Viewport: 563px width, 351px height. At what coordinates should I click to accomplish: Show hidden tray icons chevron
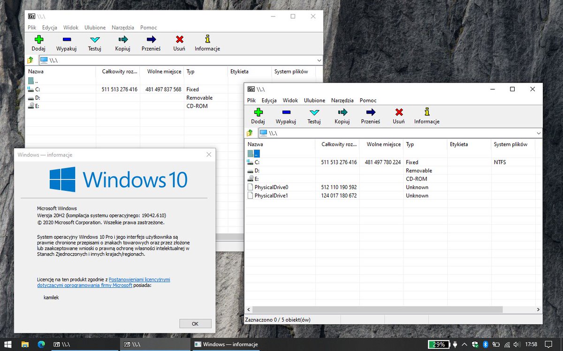point(464,344)
